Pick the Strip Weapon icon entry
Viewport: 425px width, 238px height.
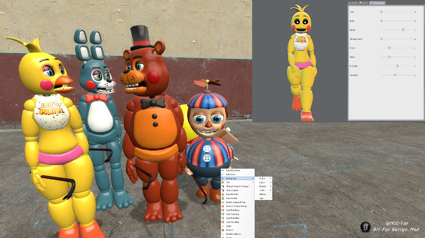[223, 190]
